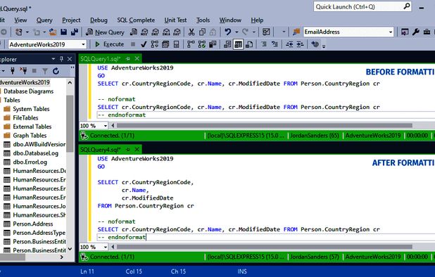Open New Project dropdown arrow
Image resolution: width=435 pixels, height=277 pixels.
27,32
